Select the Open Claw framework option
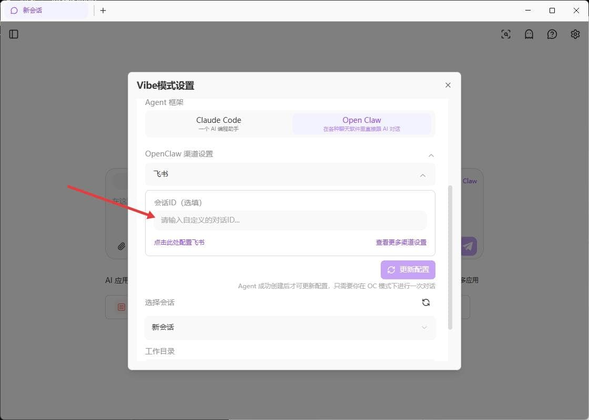The image size is (589, 420). (x=362, y=124)
